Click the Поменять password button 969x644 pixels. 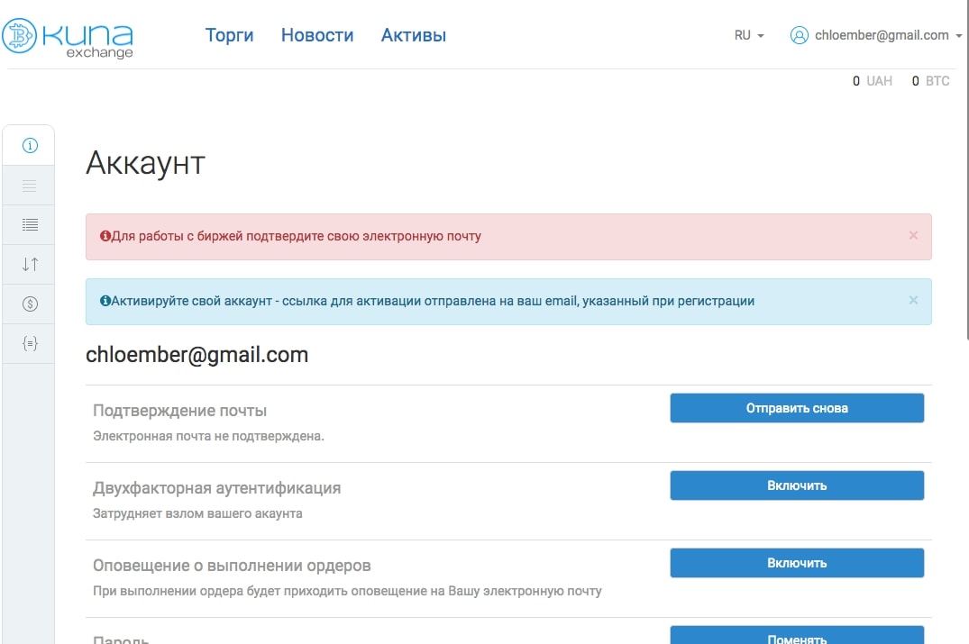(x=797, y=635)
